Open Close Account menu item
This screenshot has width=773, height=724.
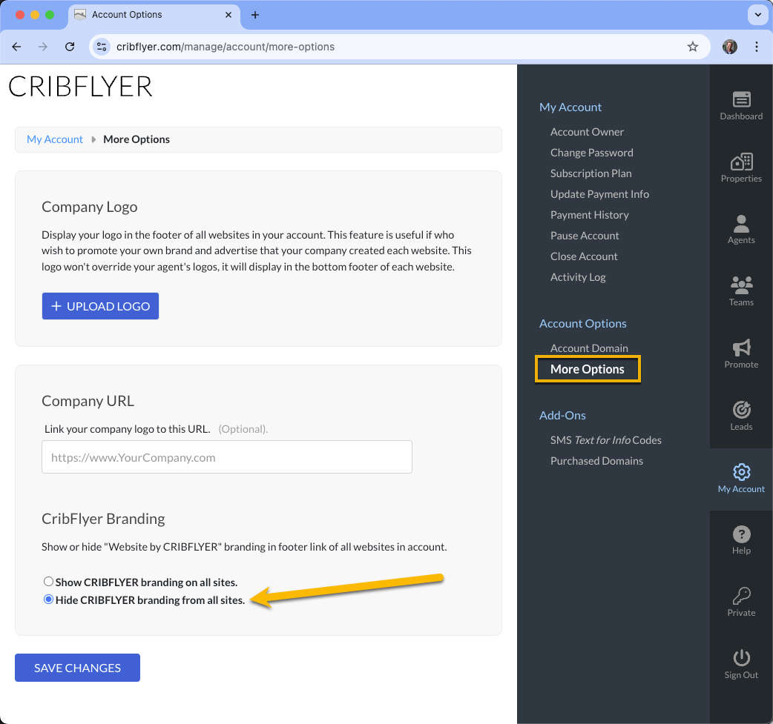click(x=584, y=256)
